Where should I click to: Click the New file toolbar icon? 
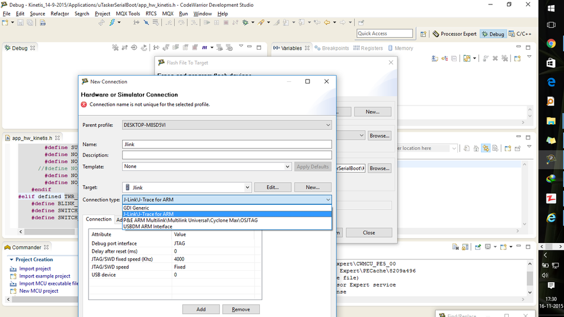pos(5,23)
